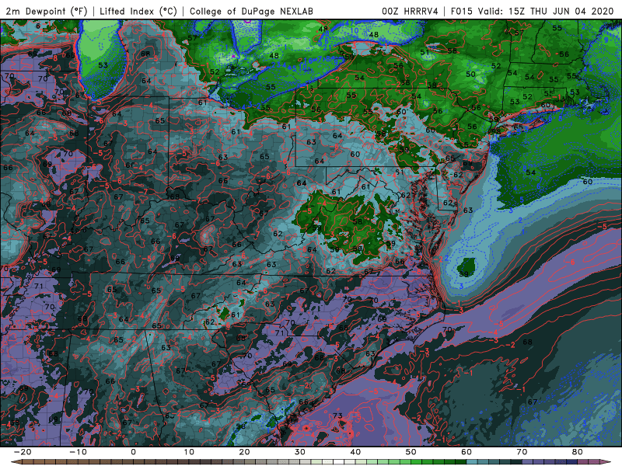Click the '0' label on the color scale

click(133, 452)
